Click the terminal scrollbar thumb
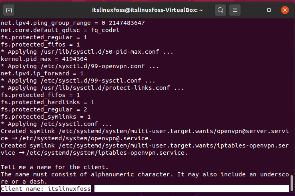Image resolution: width=295 pixels, height=196 pixels. 292,183
